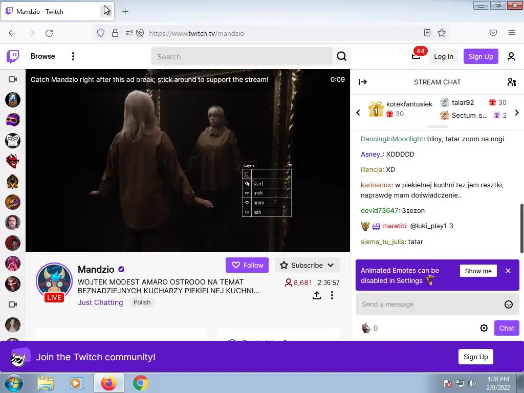Open chat settings gear

(484, 328)
